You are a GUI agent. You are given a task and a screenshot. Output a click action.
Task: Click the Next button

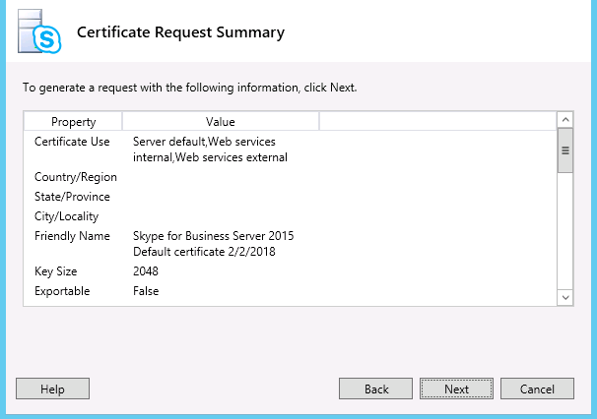[456, 389]
